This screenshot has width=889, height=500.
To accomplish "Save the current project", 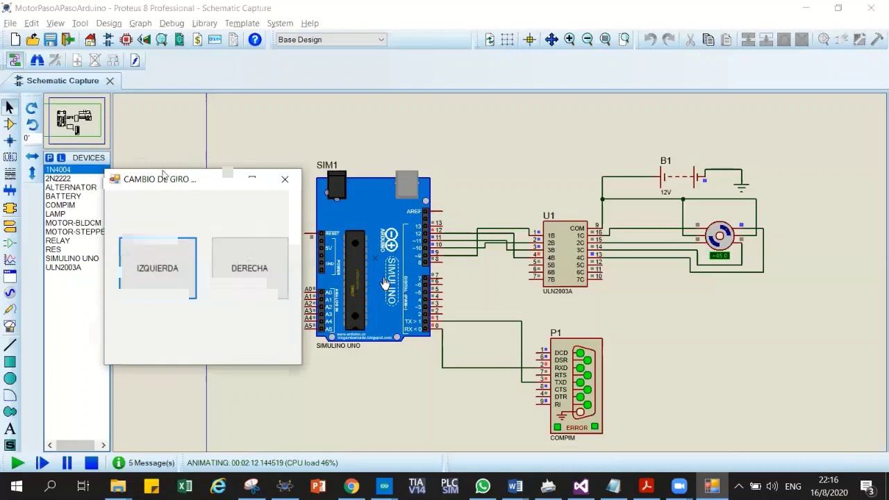I will pyautogui.click(x=50, y=40).
